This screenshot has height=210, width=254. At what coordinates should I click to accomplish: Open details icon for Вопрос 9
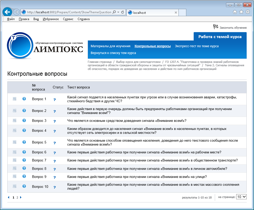coord(14,176)
